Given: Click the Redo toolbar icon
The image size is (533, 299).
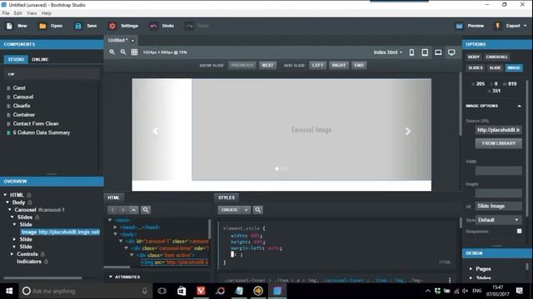Looking at the screenshot, I should coord(189,26).
